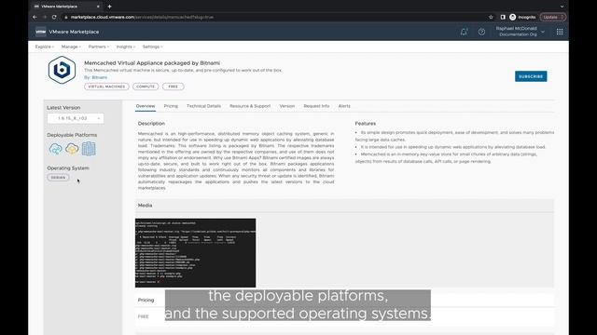Click the browser forward arrow
The height and width of the screenshot is (335, 597).
click(45, 17)
